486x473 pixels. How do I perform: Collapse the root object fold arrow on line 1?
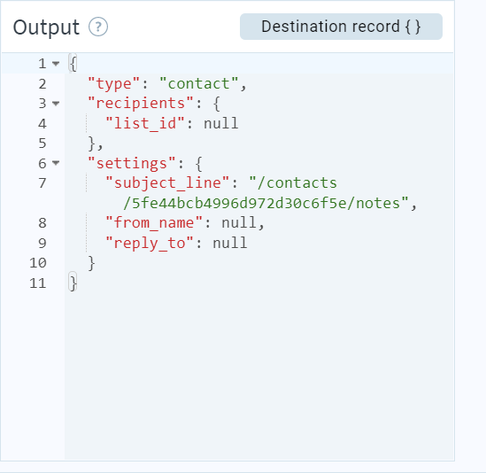[56, 64]
